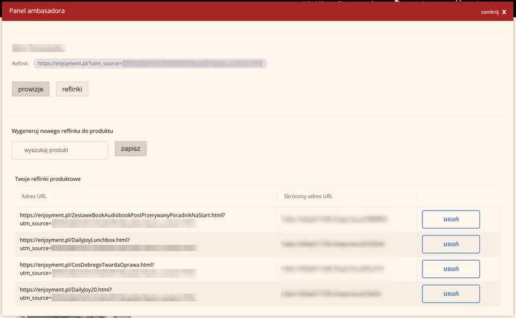
Task: Click the 'zamknij' link
Action: click(x=490, y=12)
